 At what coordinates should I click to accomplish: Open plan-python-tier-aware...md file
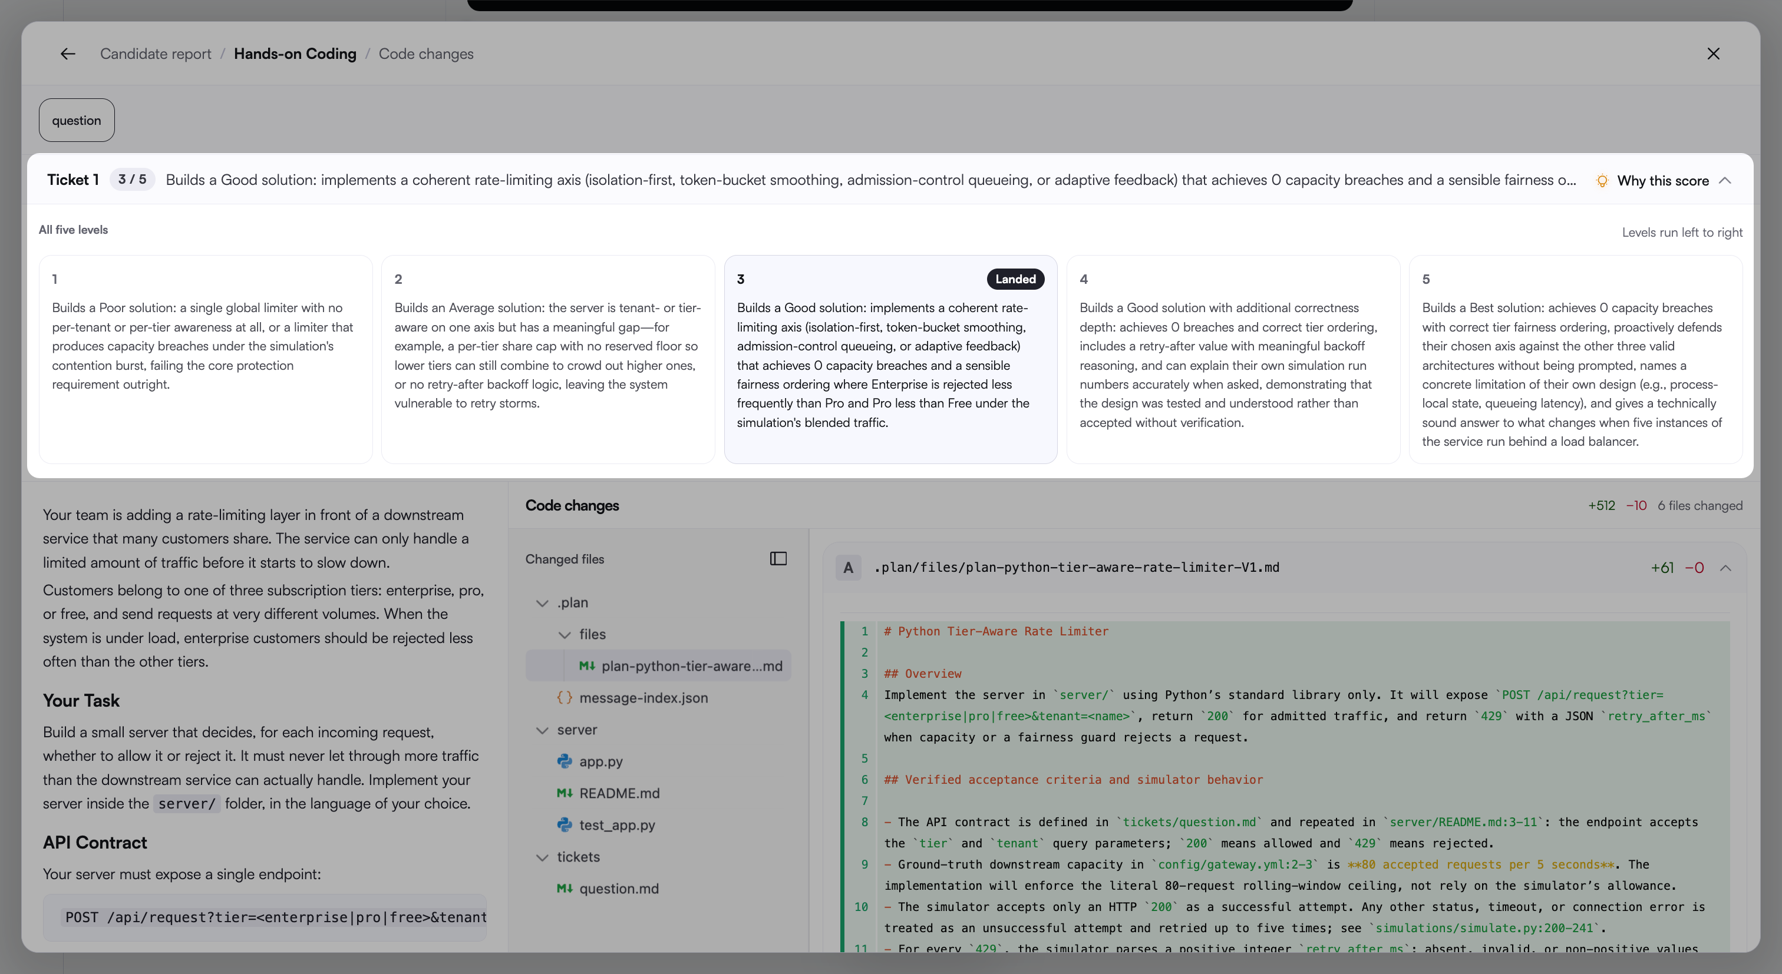click(x=658, y=667)
